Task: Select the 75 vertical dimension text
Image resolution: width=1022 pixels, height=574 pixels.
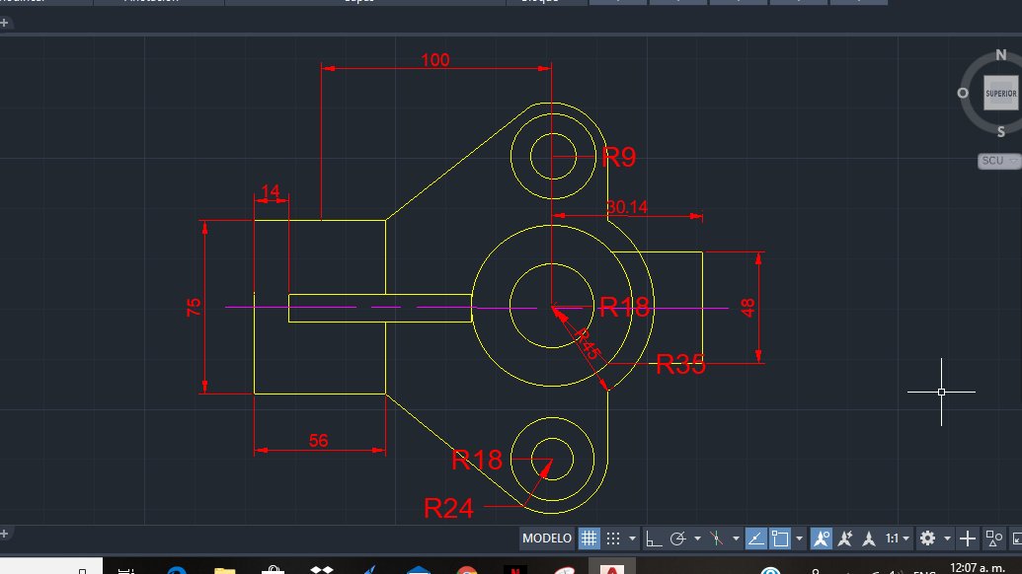Action: (x=194, y=307)
